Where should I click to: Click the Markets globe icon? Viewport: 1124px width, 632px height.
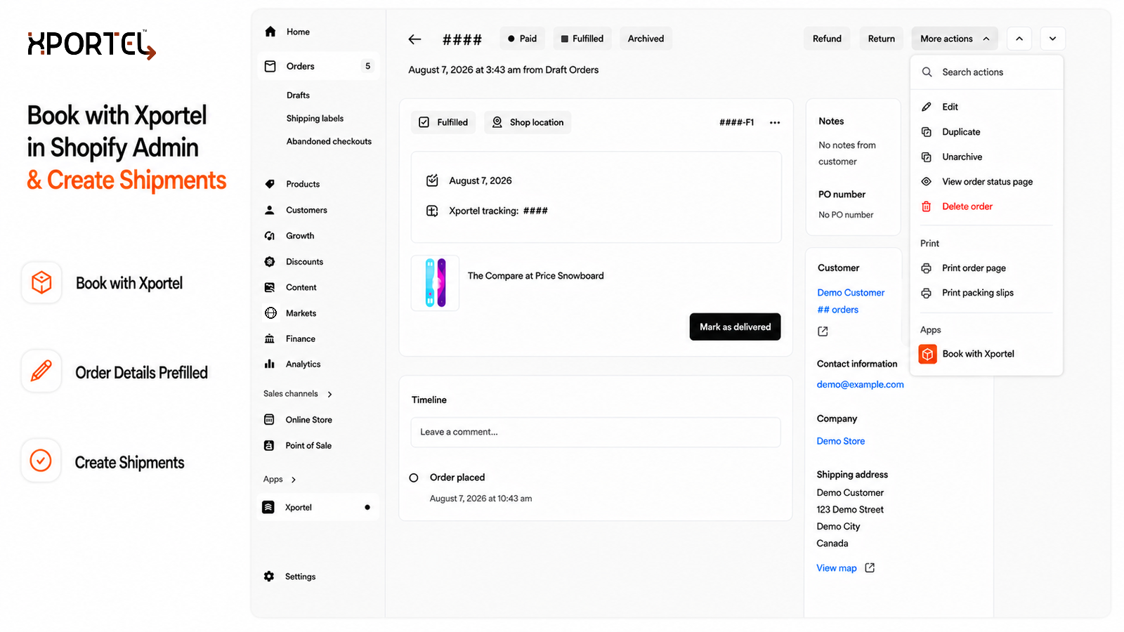click(270, 313)
